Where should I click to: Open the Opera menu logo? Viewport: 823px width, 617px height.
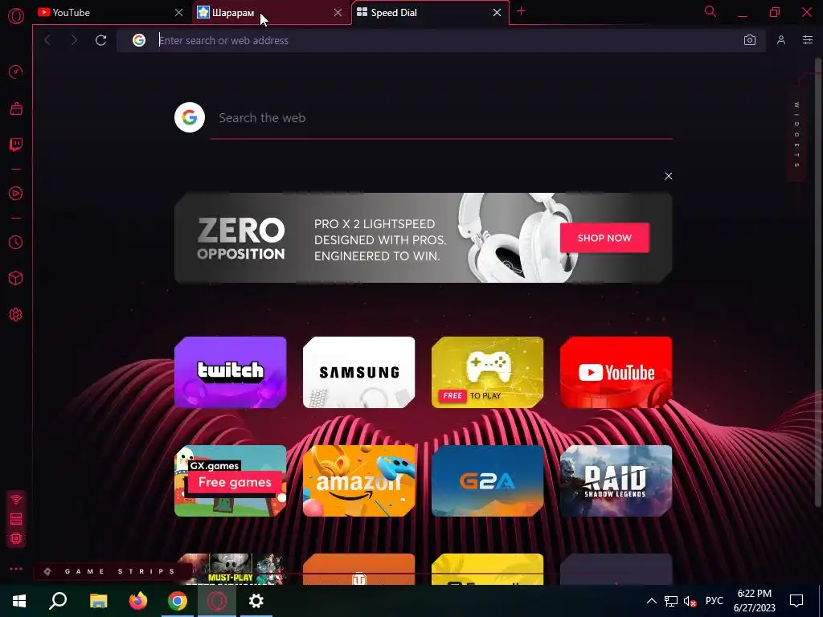pyautogui.click(x=16, y=16)
